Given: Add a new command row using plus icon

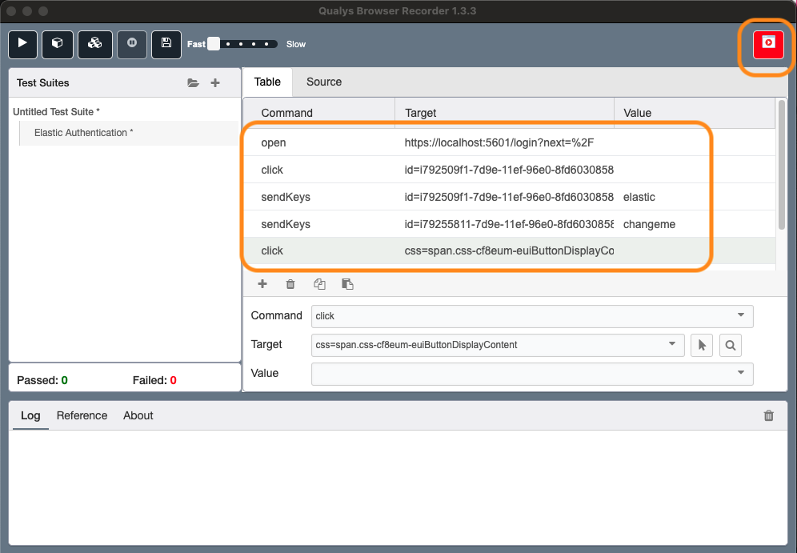Looking at the screenshot, I should [262, 284].
